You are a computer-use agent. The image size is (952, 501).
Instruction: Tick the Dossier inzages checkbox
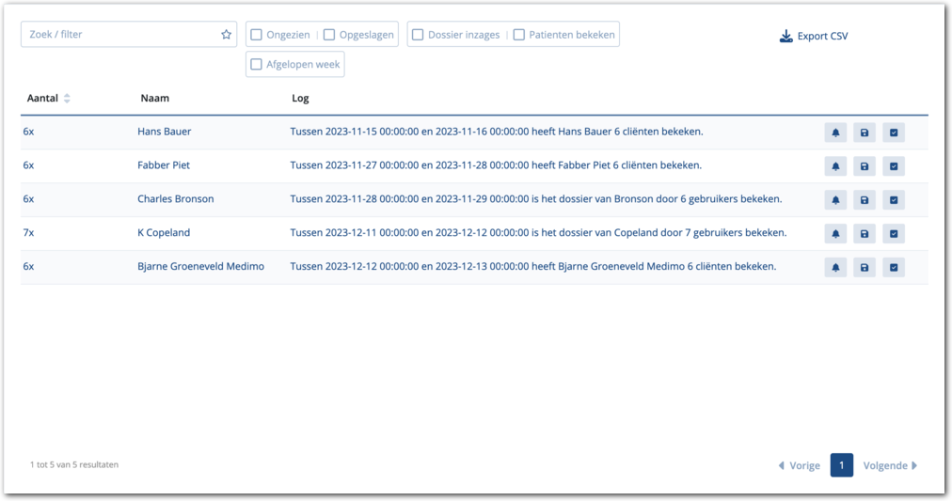pos(418,35)
